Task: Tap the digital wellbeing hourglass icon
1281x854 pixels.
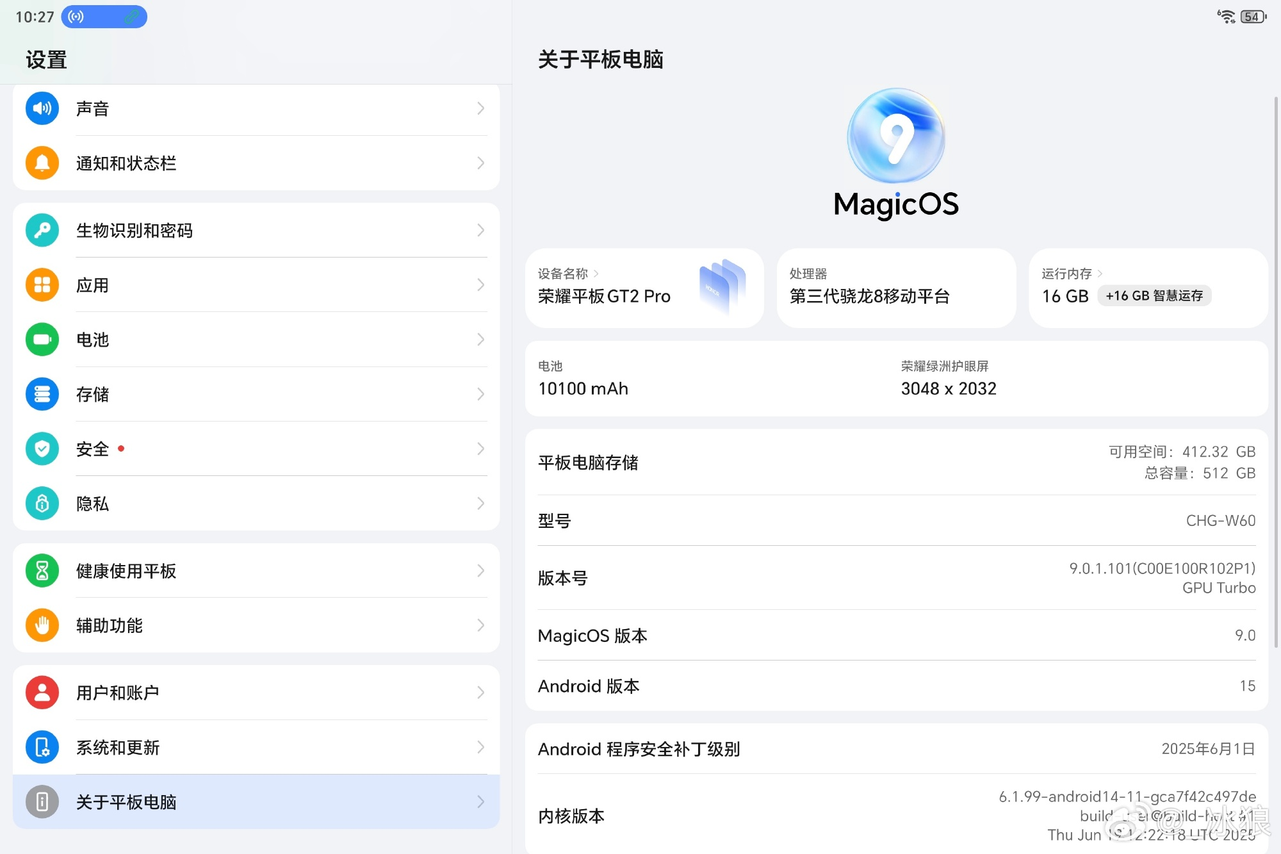Action: pos(42,570)
